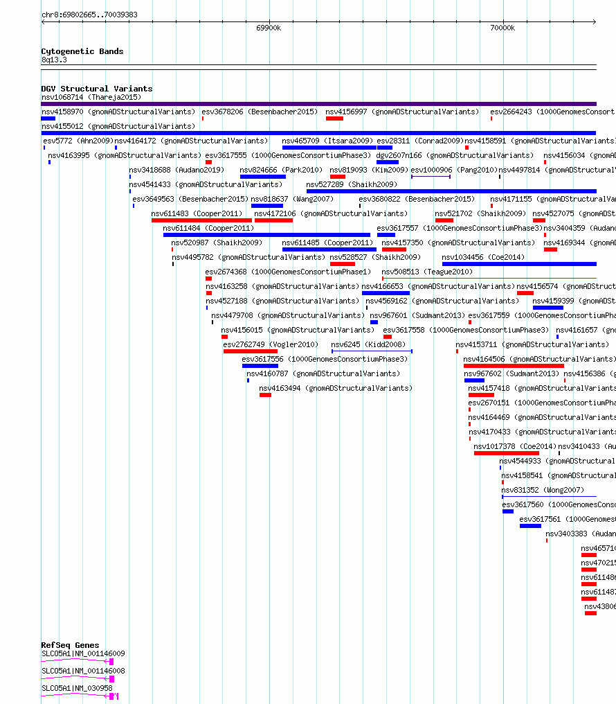Click the red bar under nsv611483
Image resolution: width=616 pixels, height=704 pixels.
click(x=201, y=220)
